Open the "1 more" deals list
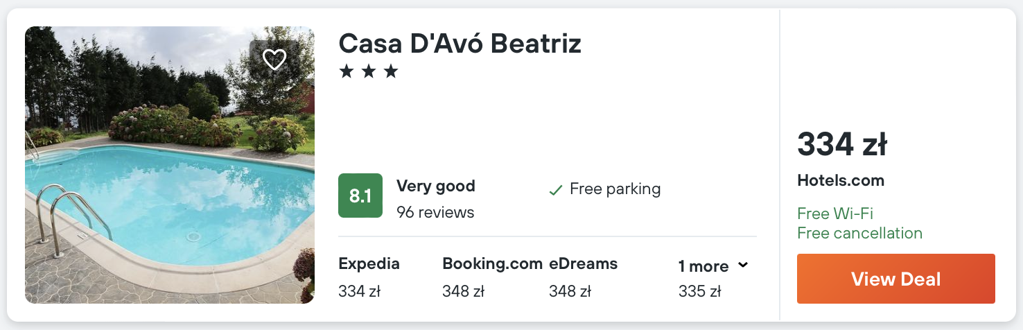The image size is (1023, 330). [703, 266]
